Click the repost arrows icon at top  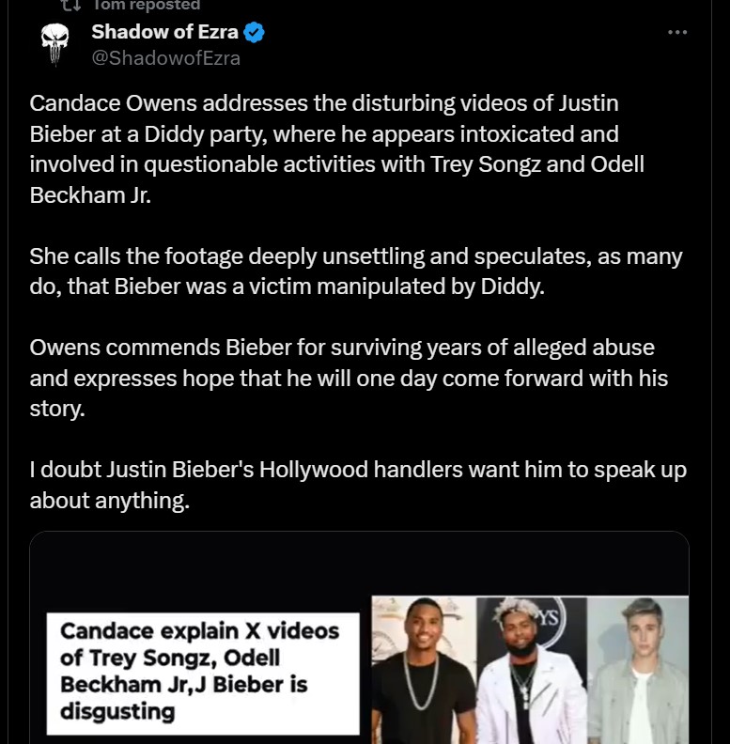tap(69, 5)
